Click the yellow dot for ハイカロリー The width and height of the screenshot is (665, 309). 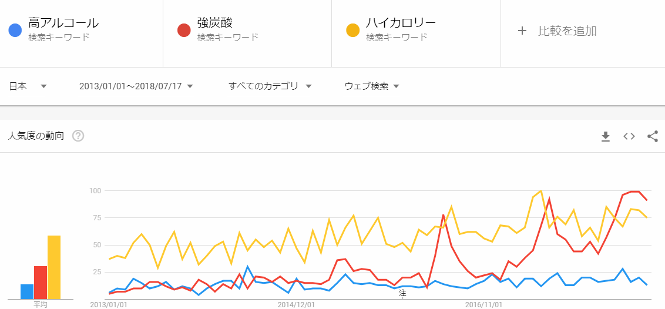pyautogui.click(x=353, y=30)
